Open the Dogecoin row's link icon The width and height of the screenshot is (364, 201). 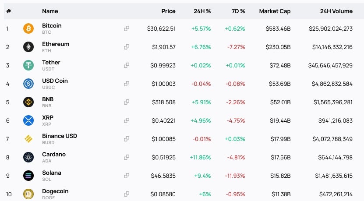[127, 194]
